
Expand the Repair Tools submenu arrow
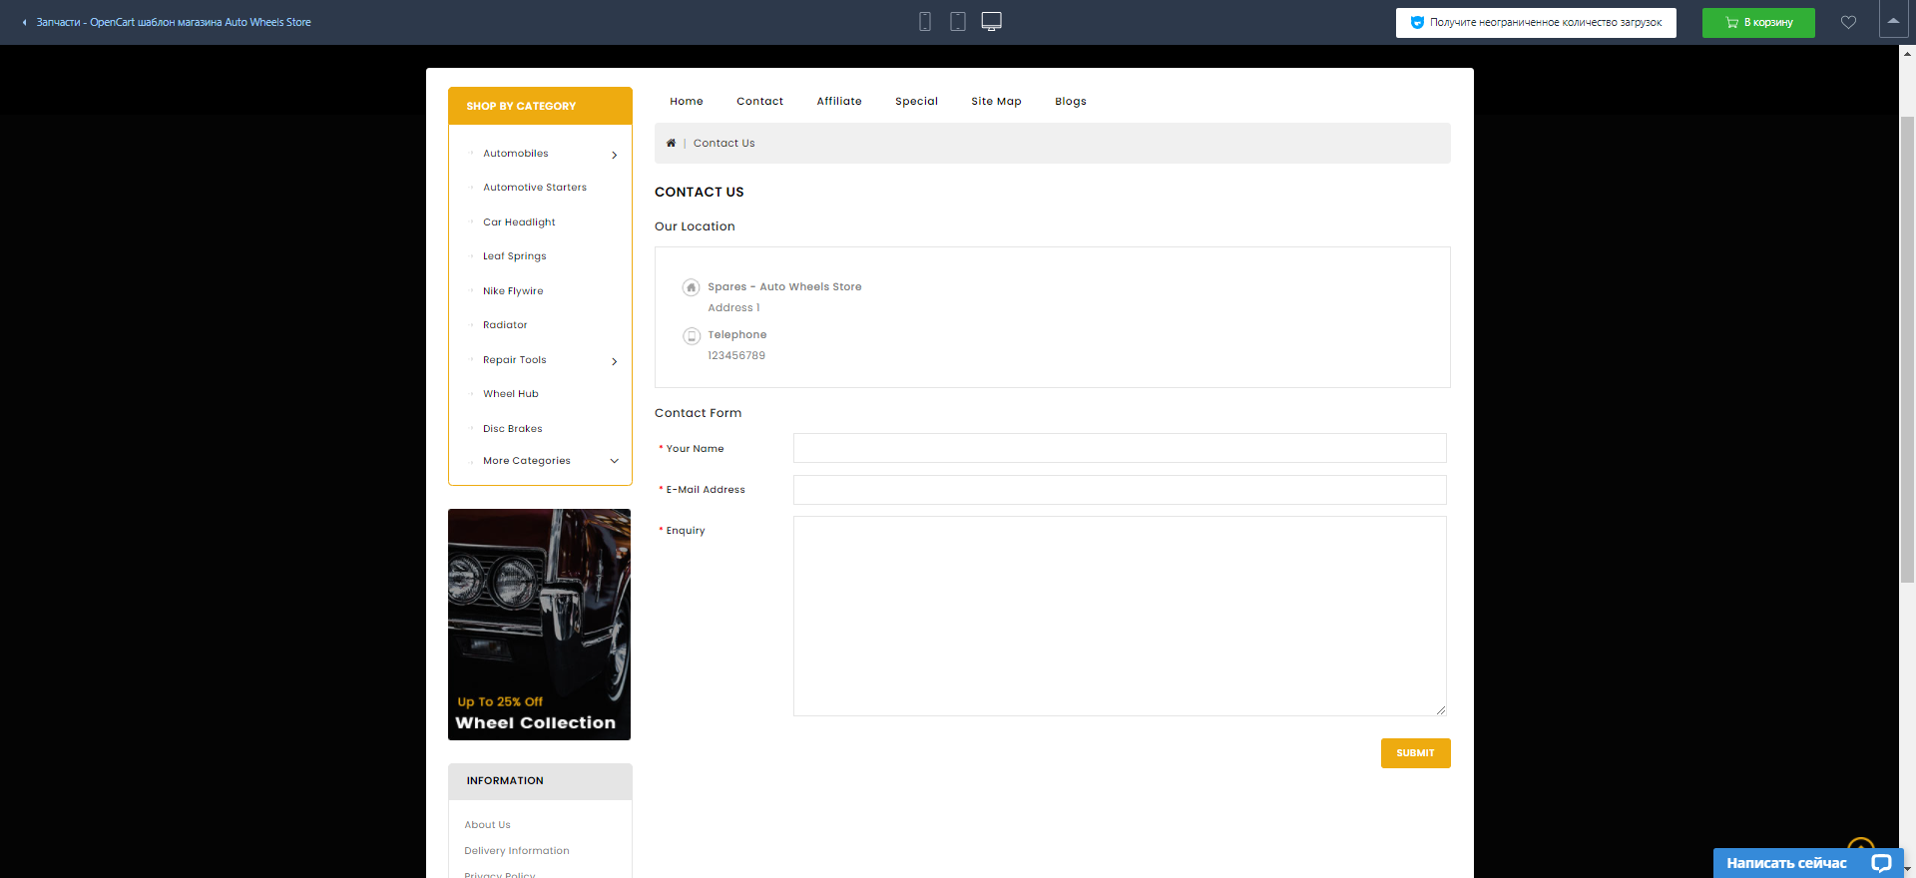tap(614, 361)
